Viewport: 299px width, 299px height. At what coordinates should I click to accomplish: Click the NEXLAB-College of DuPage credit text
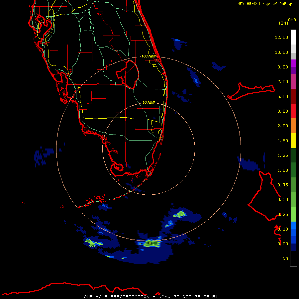[265, 4]
